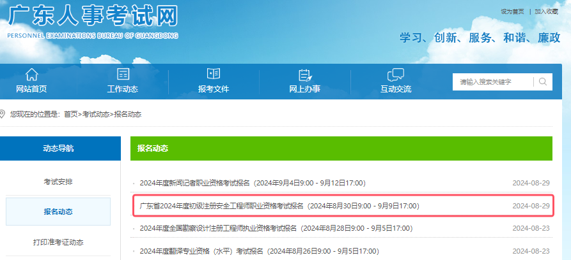Open the 网站首页 menu item
Image resolution: width=571 pixels, height=260 pixels.
coord(32,89)
